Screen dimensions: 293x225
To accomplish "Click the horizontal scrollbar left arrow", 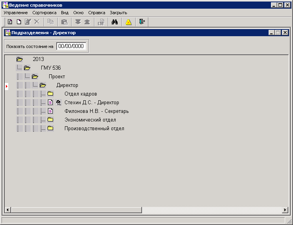I will pos(7,210).
